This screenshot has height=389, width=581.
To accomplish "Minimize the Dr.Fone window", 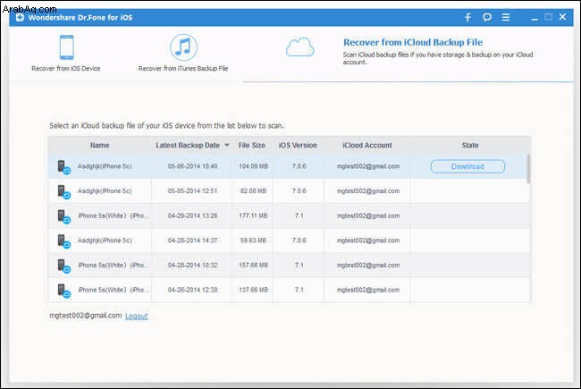I will coord(535,18).
